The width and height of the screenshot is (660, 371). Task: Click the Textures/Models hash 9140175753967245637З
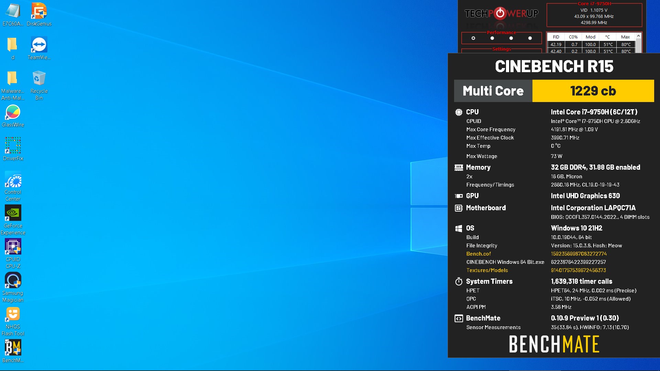[578, 270]
